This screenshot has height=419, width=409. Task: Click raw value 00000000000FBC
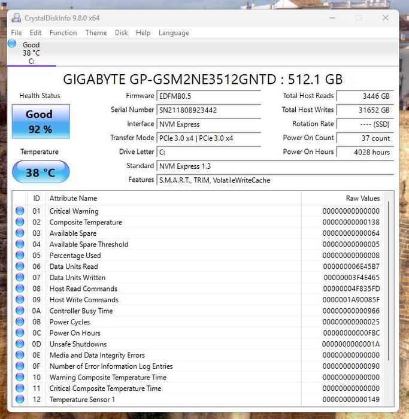click(352, 333)
